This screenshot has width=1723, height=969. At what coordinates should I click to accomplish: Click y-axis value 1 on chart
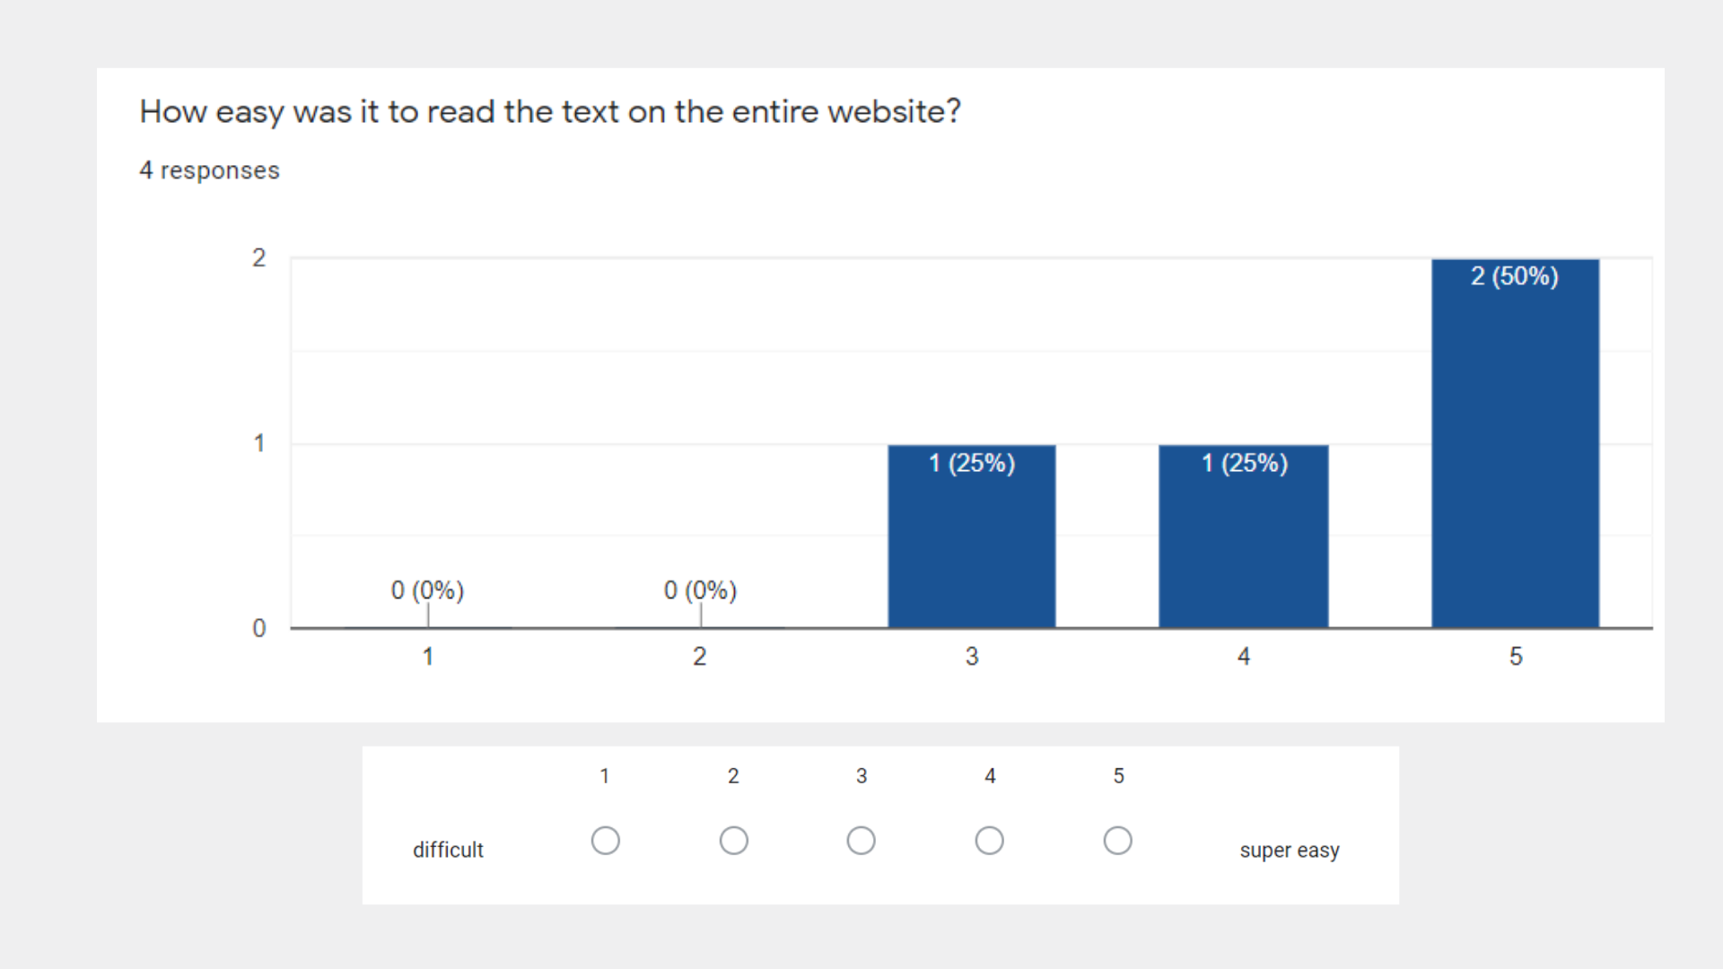point(259,443)
